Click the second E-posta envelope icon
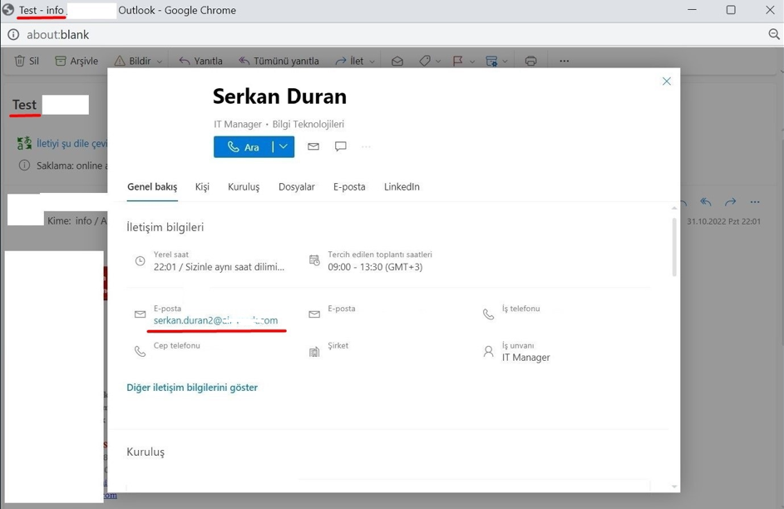Viewport: 784px width, 509px height. click(x=314, y=314)
